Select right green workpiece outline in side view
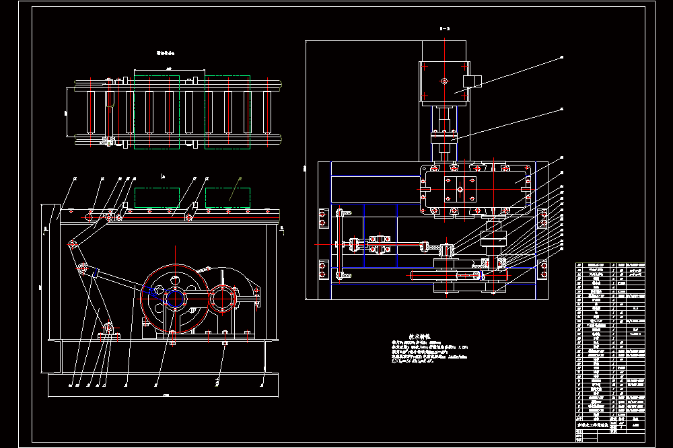 click(x=227, y=198)
